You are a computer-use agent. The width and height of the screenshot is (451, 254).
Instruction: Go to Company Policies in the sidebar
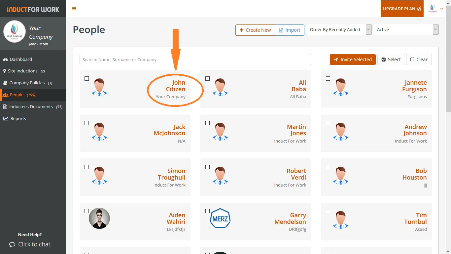click(27, 83)
